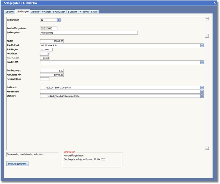Expand the AfA-Methode dropdown list
Image resolution: width=220 pixels, height=184 pixels.
[202, 45]
